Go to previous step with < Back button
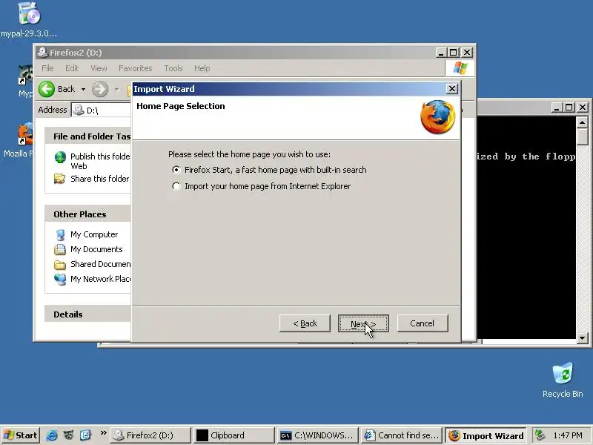 click(305, 323)
